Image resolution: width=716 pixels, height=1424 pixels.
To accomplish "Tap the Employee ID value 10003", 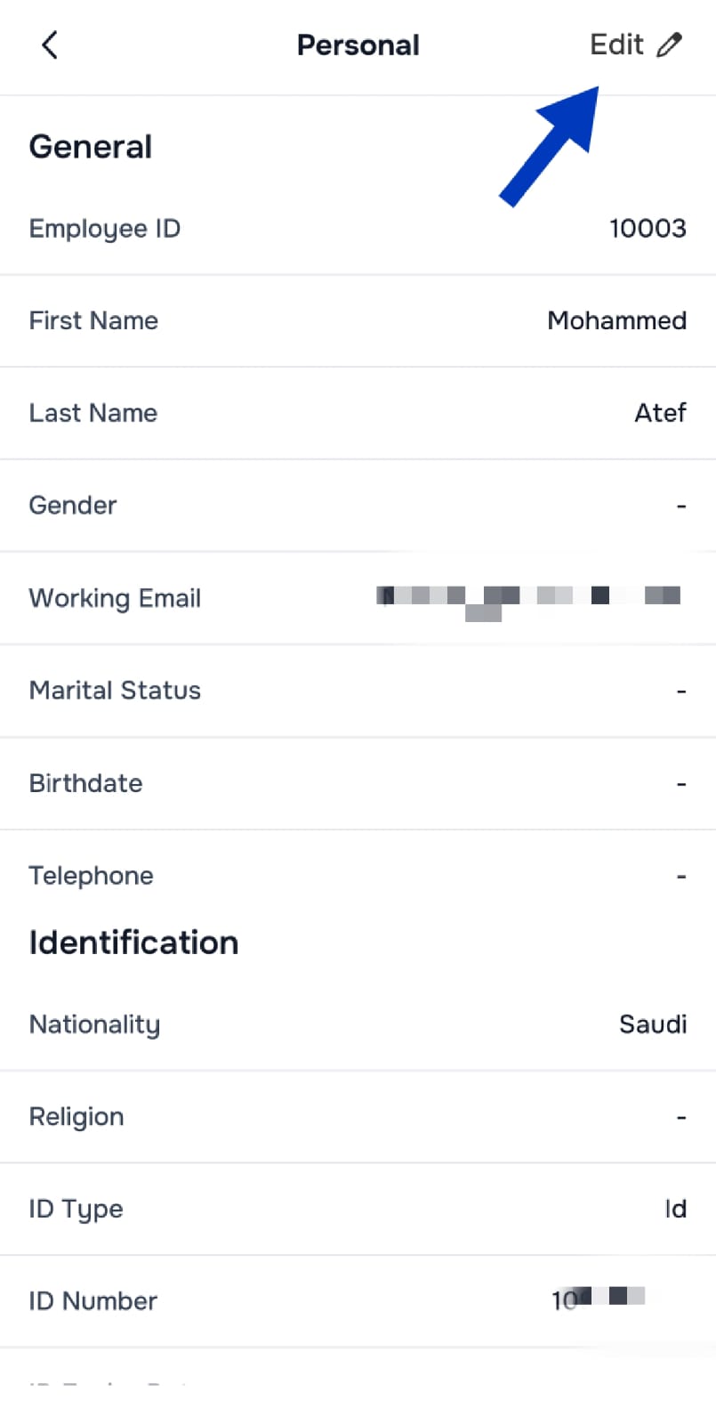I will [648, 229].
